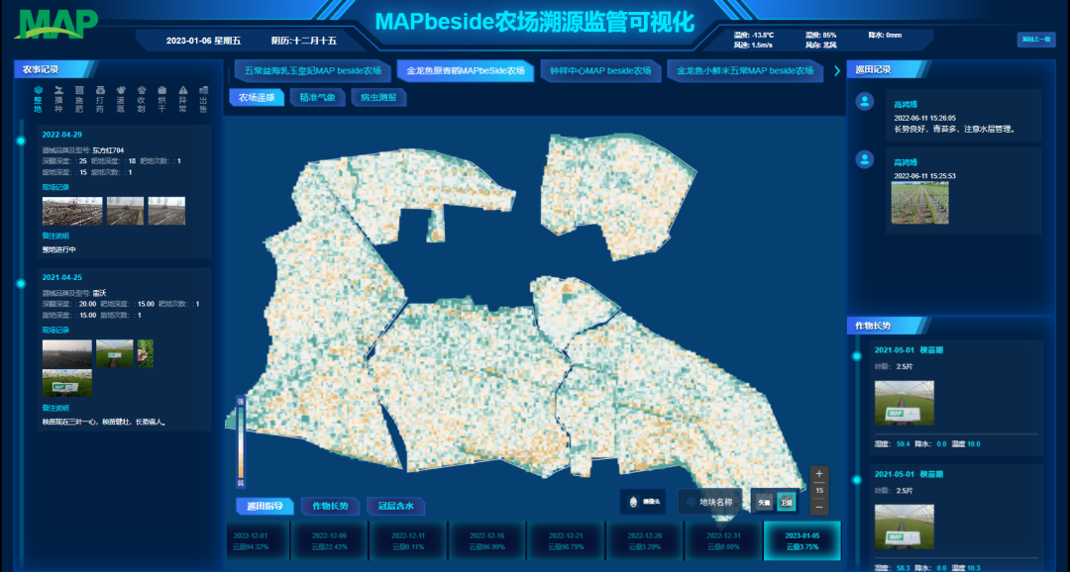Click the green MAP logo
This screenshot has width=1070, height=572.
pyautogui.click(x=55, y=25)
